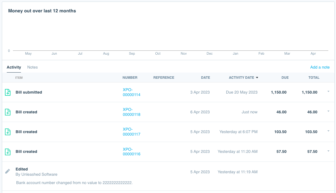
Task: Click the 103.50 total amount
Action: point(311,132)
